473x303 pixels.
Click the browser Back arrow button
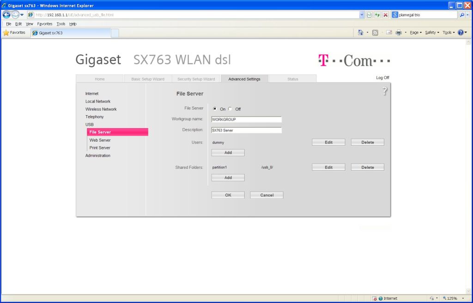click(x=6, y=14)
